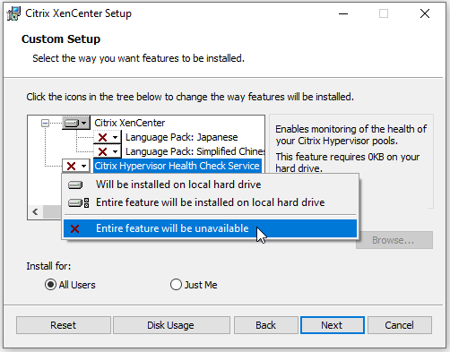Click the Next button
Screen dimensions: 450x352
pos(333,325)
